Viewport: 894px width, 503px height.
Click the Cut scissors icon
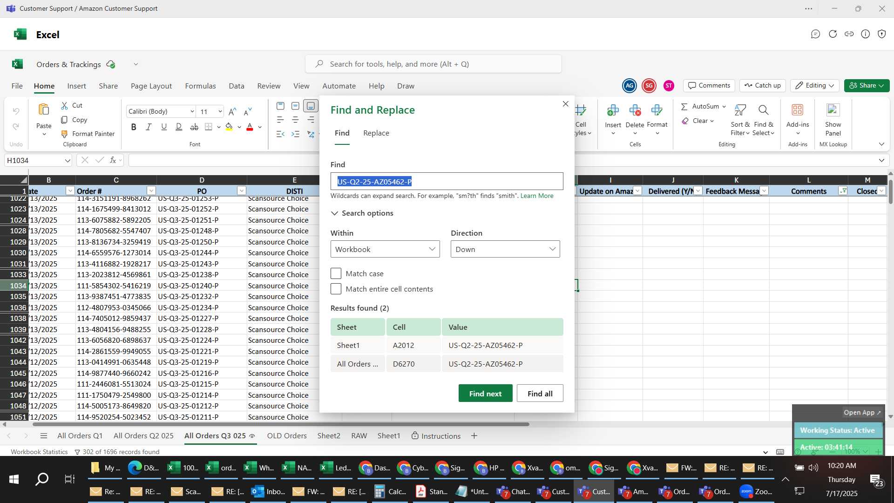click(64, 106)
